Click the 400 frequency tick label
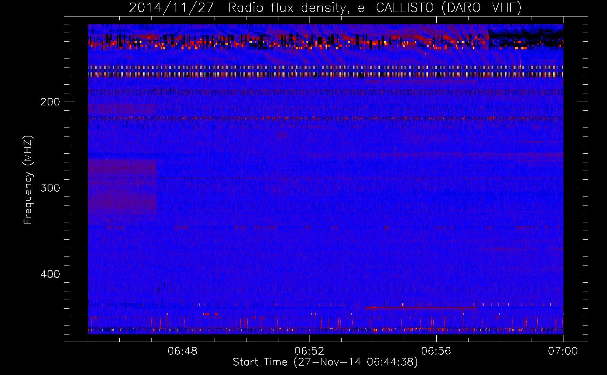Image resolution: width=607 pixels, height=375 pixels. [x=50, y=274]
